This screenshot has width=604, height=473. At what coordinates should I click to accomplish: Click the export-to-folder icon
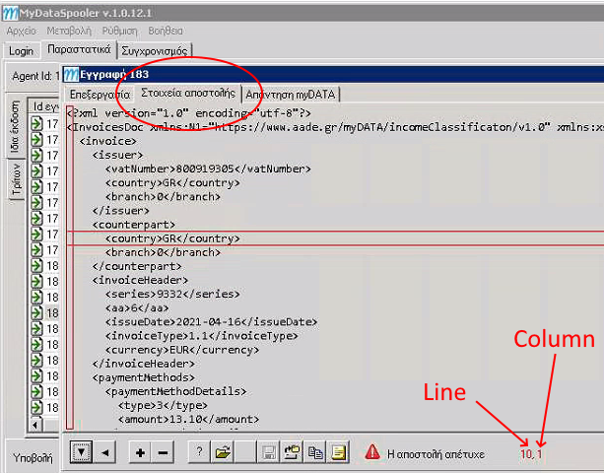tap(292, 452)
